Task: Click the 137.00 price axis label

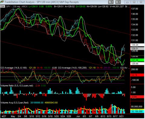Action: point(135,9)
